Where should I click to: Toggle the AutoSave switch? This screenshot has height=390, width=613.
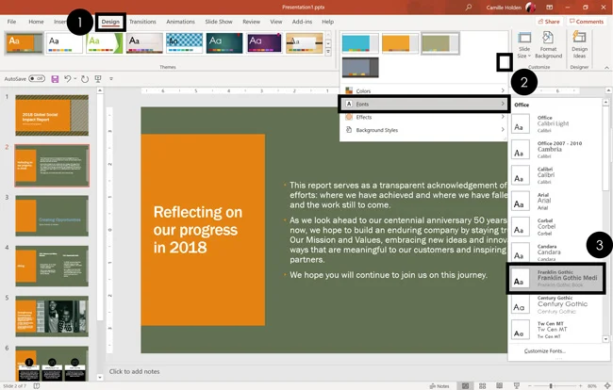37,79
